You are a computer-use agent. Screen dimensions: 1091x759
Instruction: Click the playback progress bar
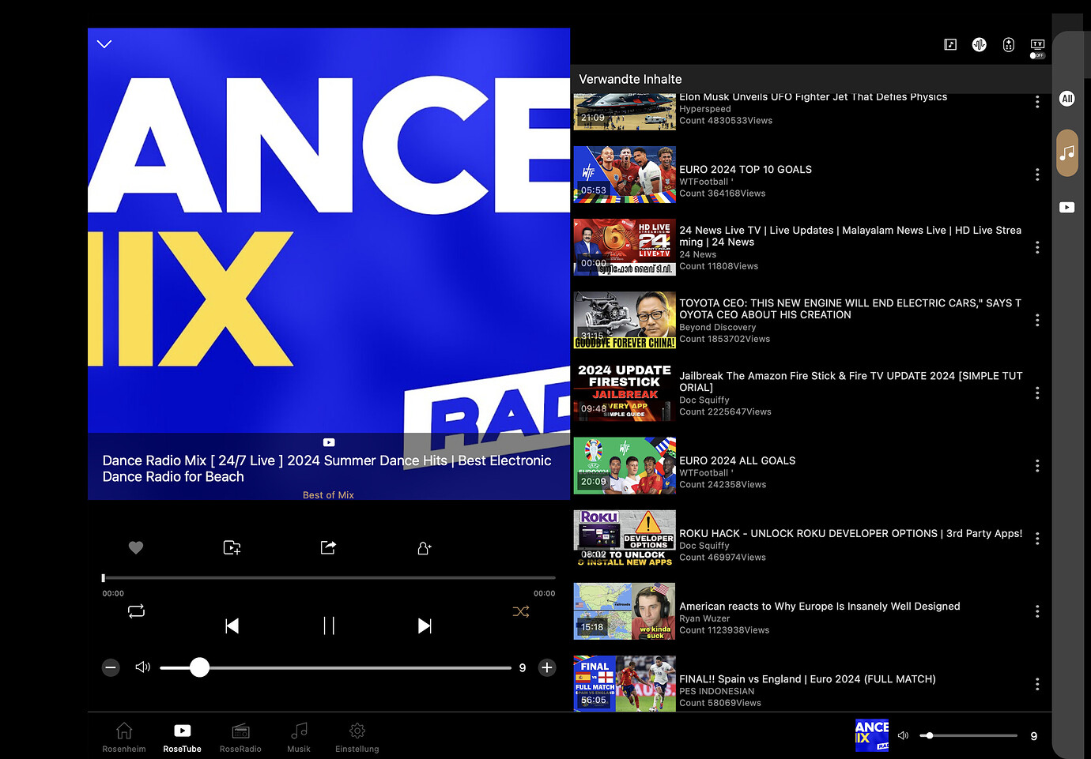click(x=329, y=577)
